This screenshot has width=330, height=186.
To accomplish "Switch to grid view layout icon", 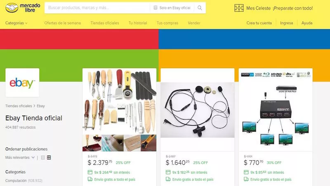I will [x=49, y=158].
